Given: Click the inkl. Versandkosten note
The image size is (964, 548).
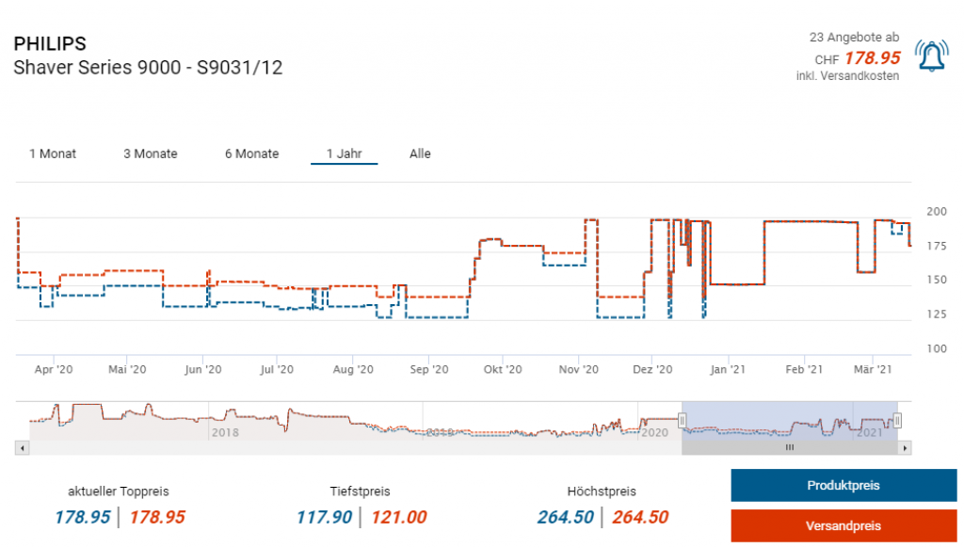Looking at the screenshot, I should click(848, 76).
